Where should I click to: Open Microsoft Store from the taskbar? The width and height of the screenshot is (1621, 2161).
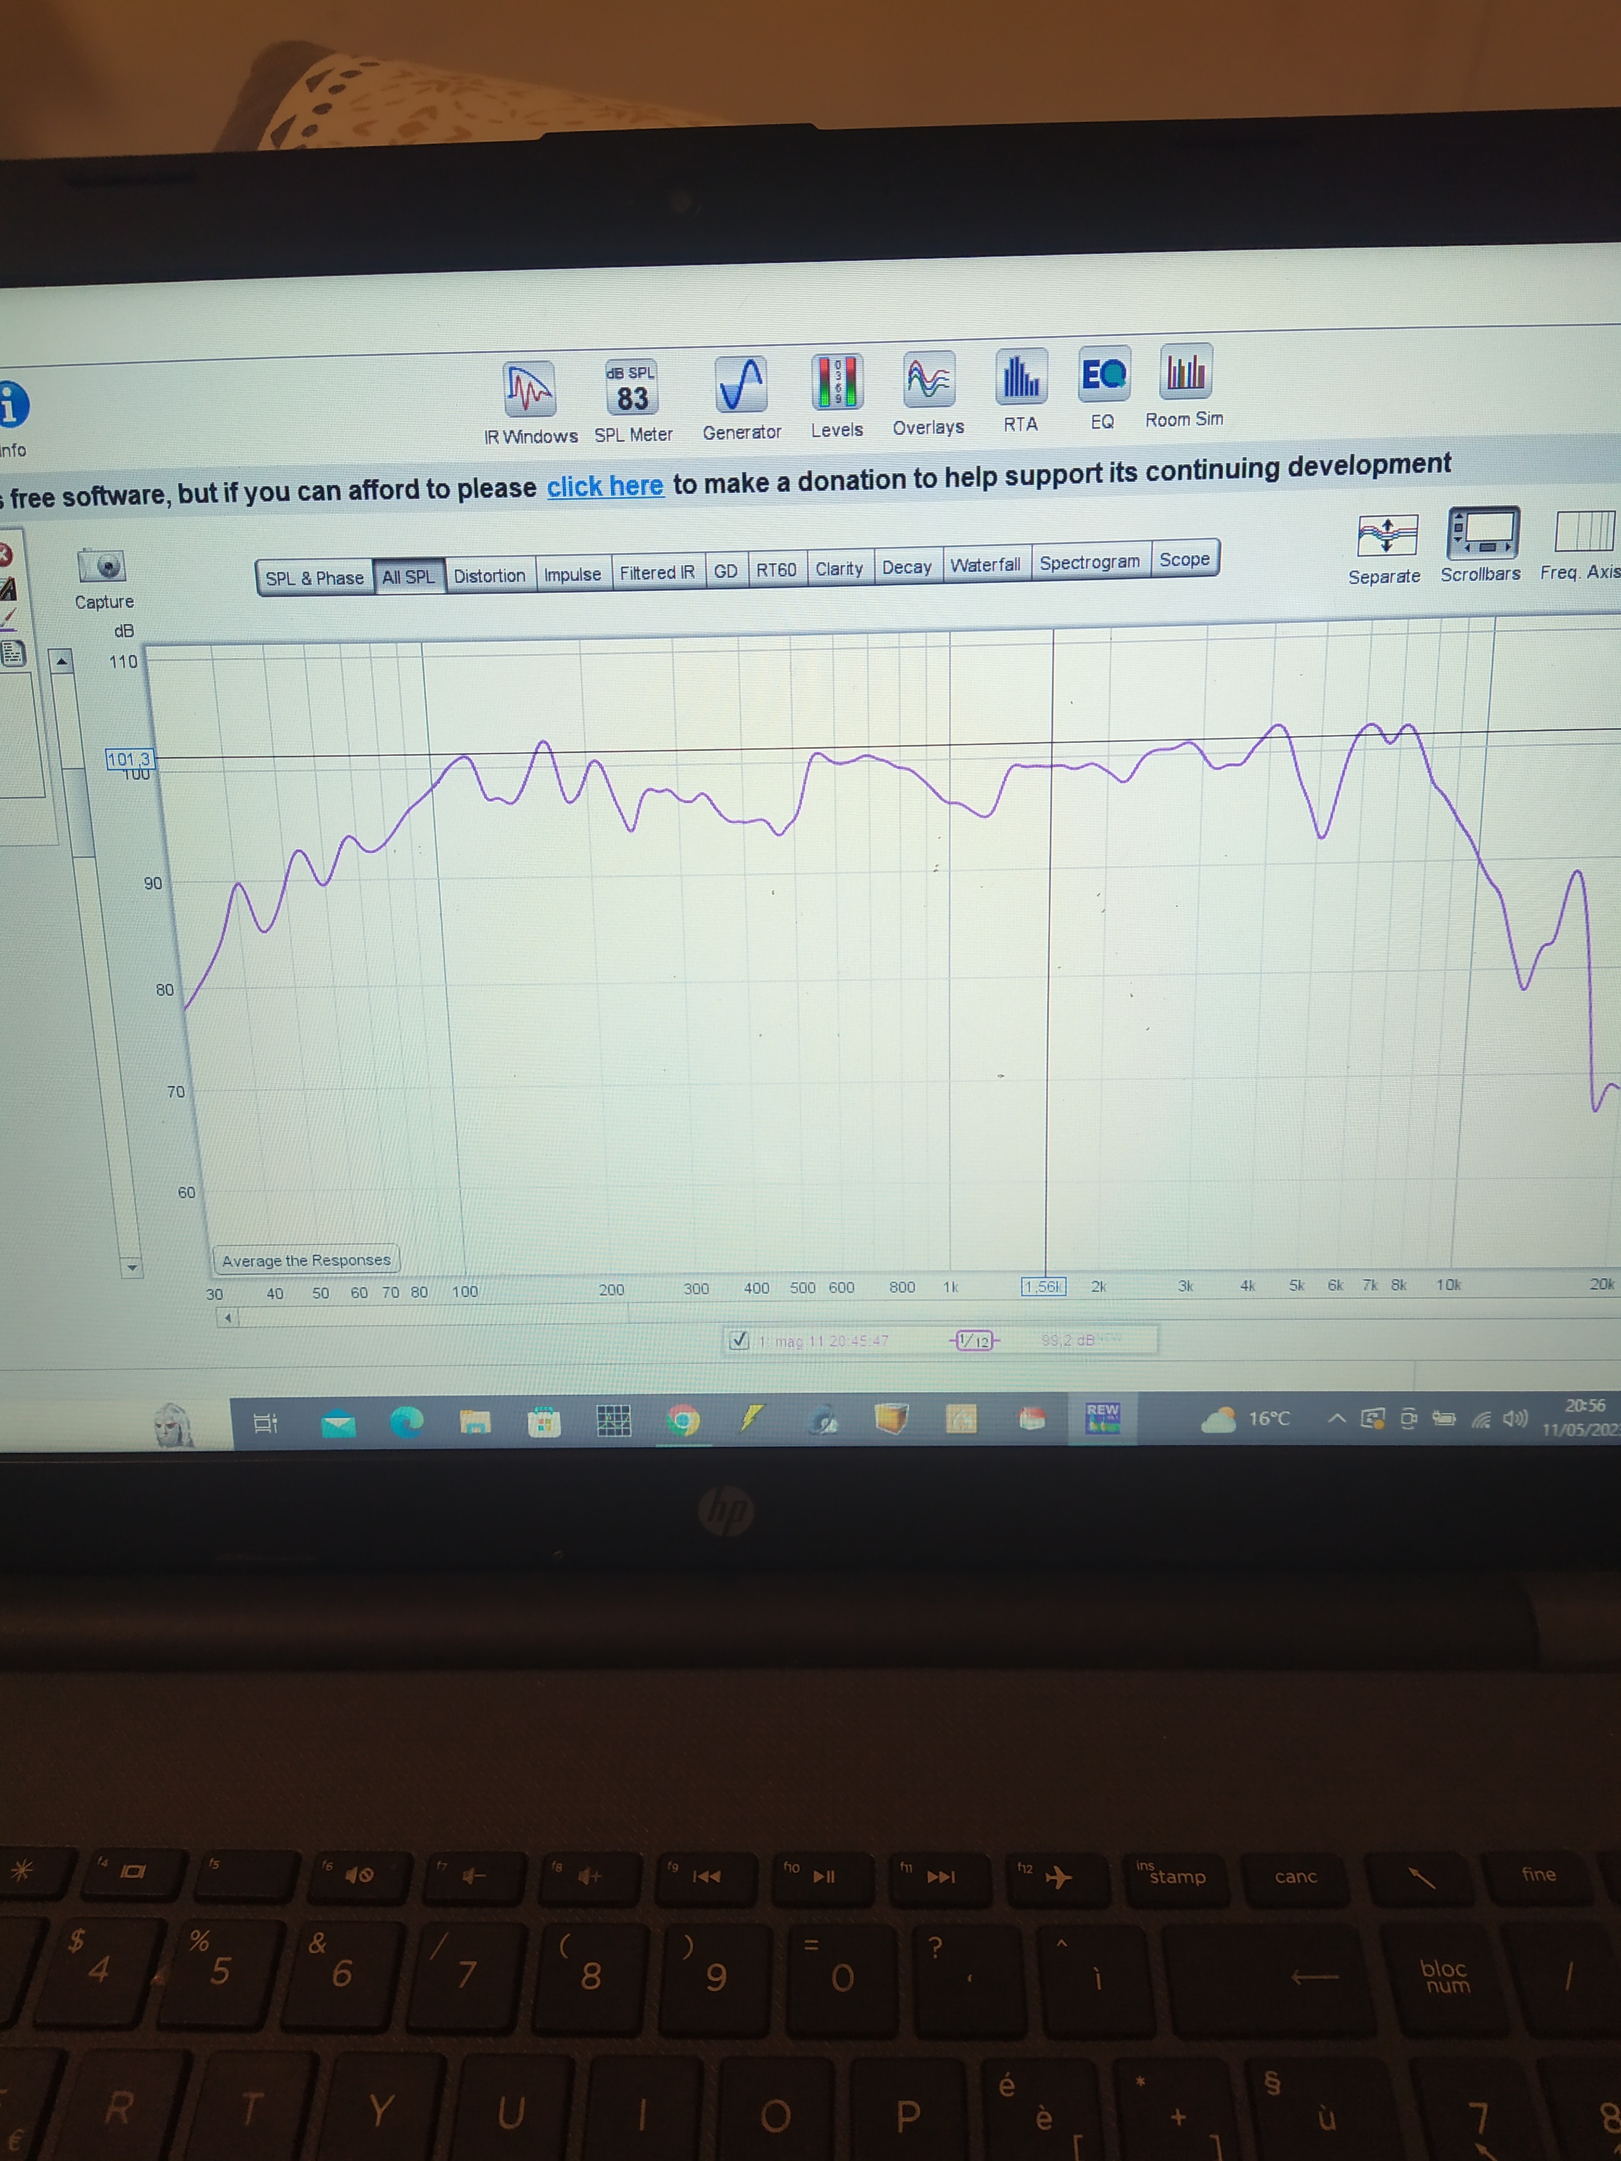(544, 1422)
